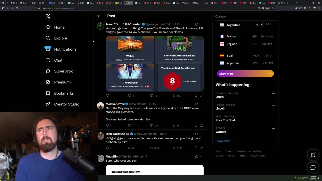The width and height of the screenshot is (322, 181).
Task: Click the purple Show more button
Action: pos(245,74)
